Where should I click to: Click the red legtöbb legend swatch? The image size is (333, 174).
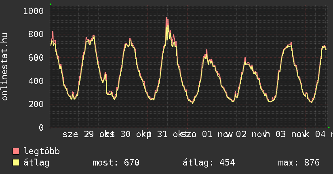coord(16,151)
